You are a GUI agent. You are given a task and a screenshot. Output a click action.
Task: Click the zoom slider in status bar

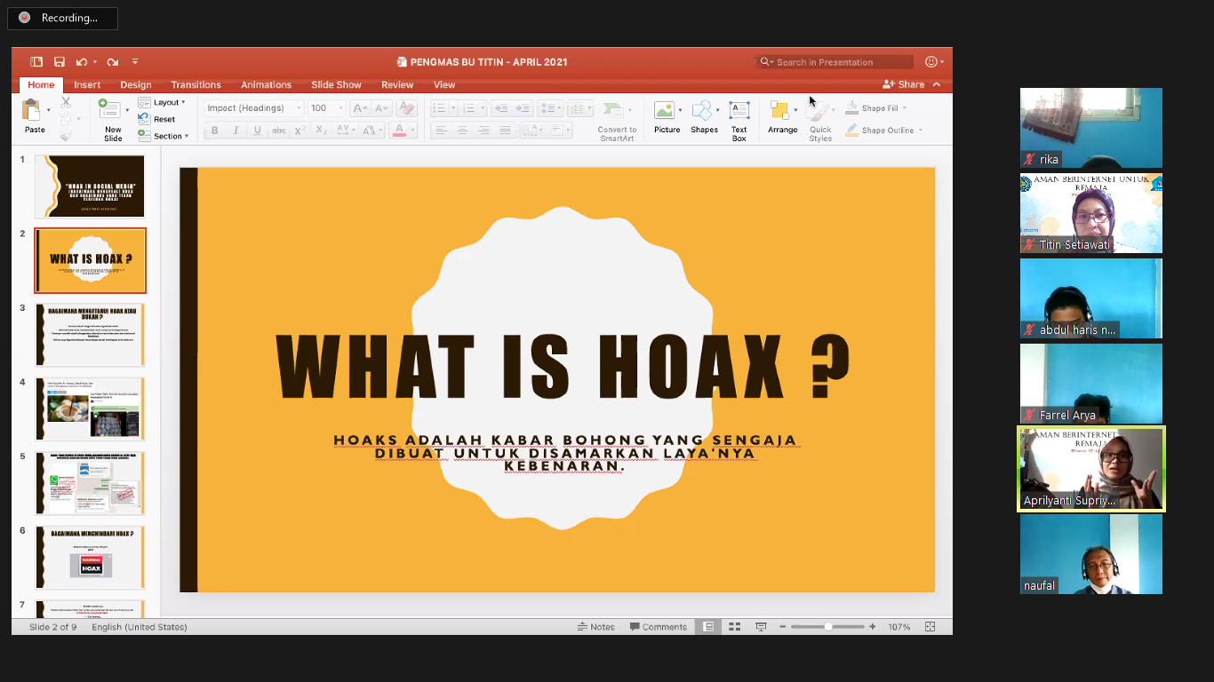pos(827,627)
